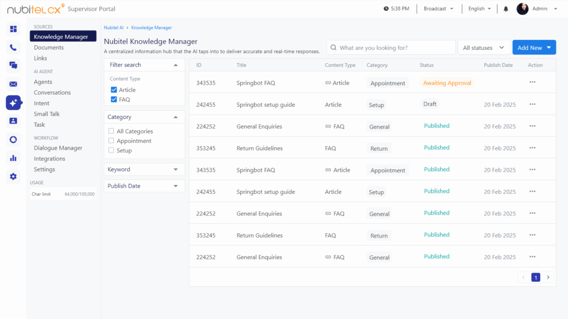
Task: Click the notification bell icon
Action: tap(506, 8)
